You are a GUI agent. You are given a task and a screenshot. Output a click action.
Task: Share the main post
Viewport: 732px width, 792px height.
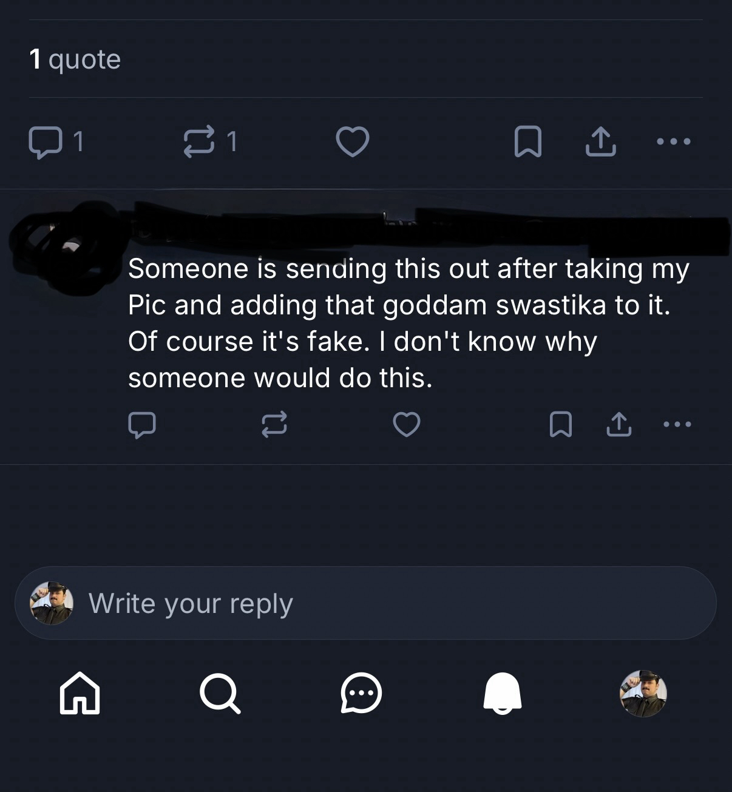coord(601,142)
